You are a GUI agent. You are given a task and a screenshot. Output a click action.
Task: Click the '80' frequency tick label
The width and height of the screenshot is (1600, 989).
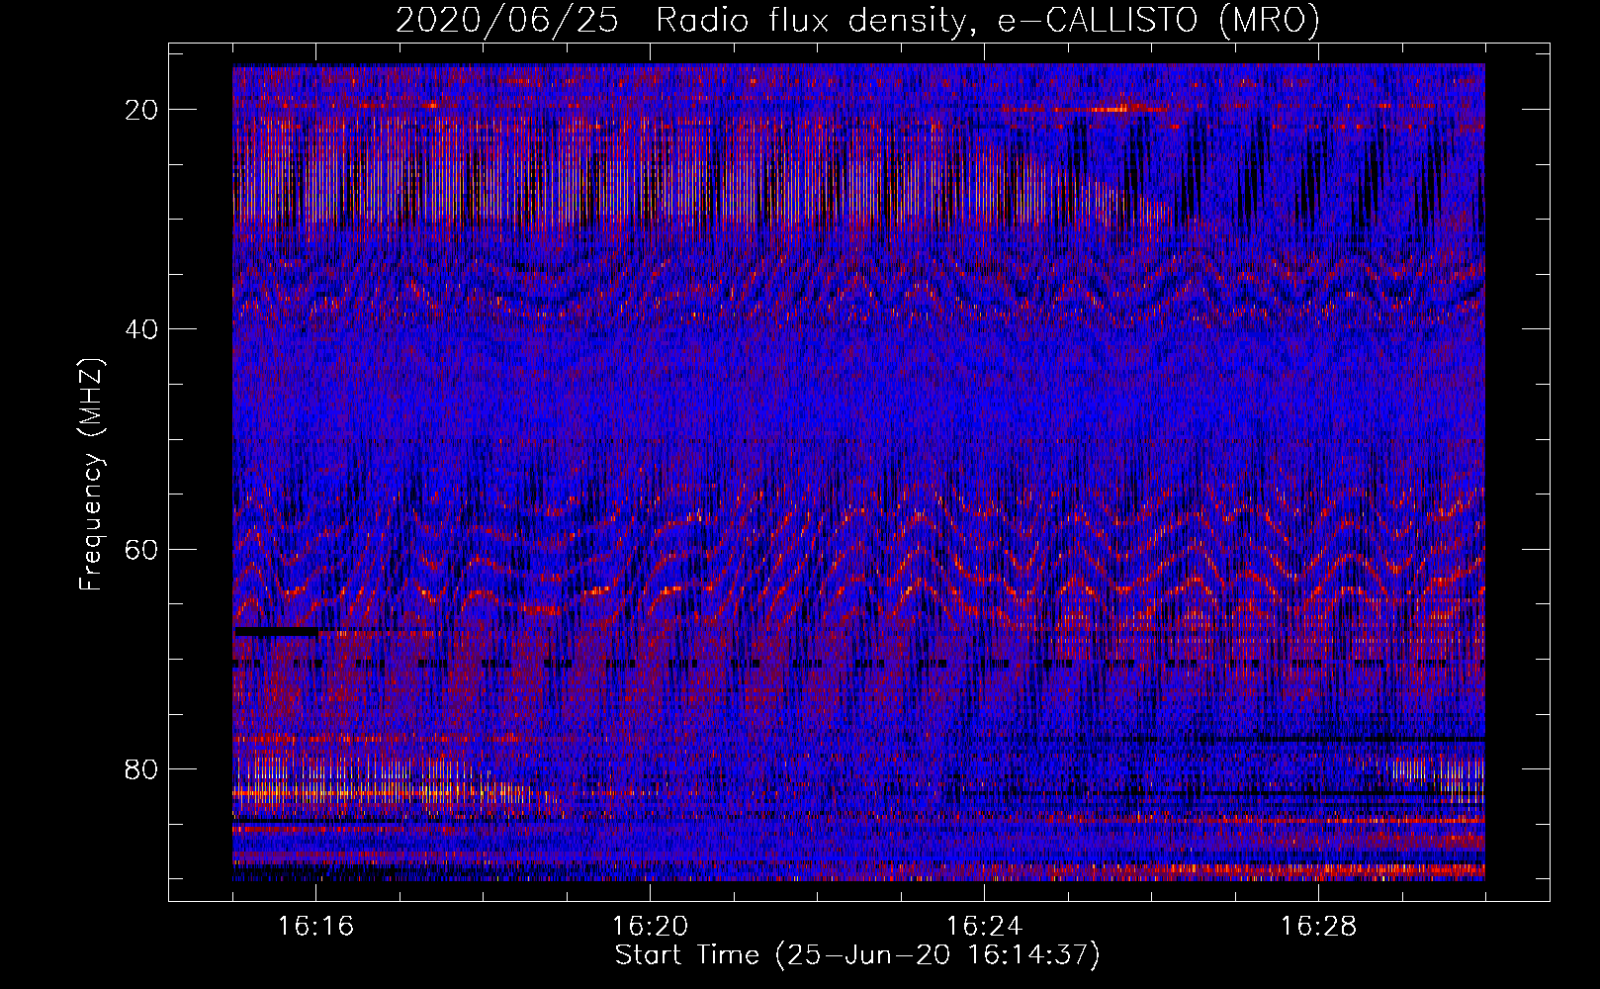coord(142,768)
